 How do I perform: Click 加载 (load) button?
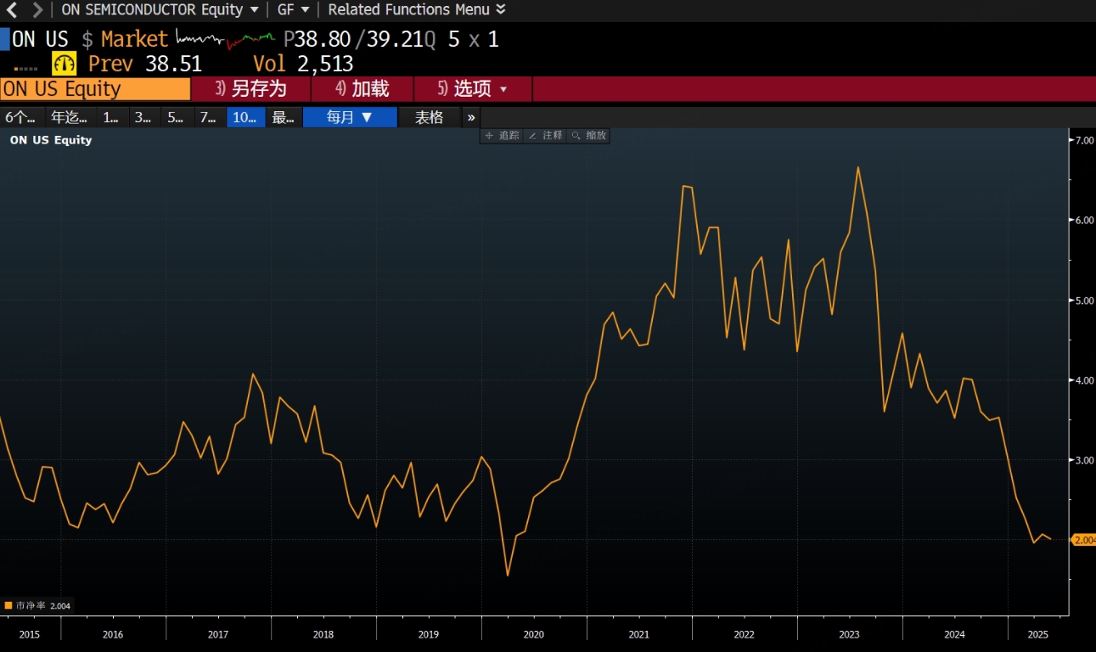(363, 89)
